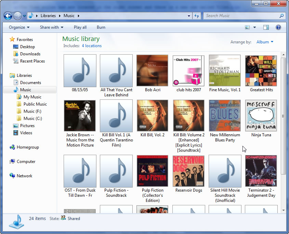289x234 pixels.
Task: Select the Network icon in navigation pane
Action: click(x=12, y=176)
